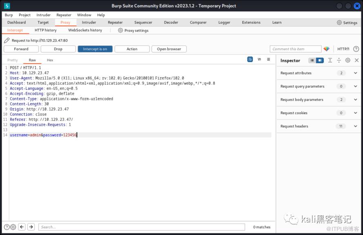Screen dimensions: 363x235
Task: Open the HTTP history sub-tab
Action: point(46,30)
